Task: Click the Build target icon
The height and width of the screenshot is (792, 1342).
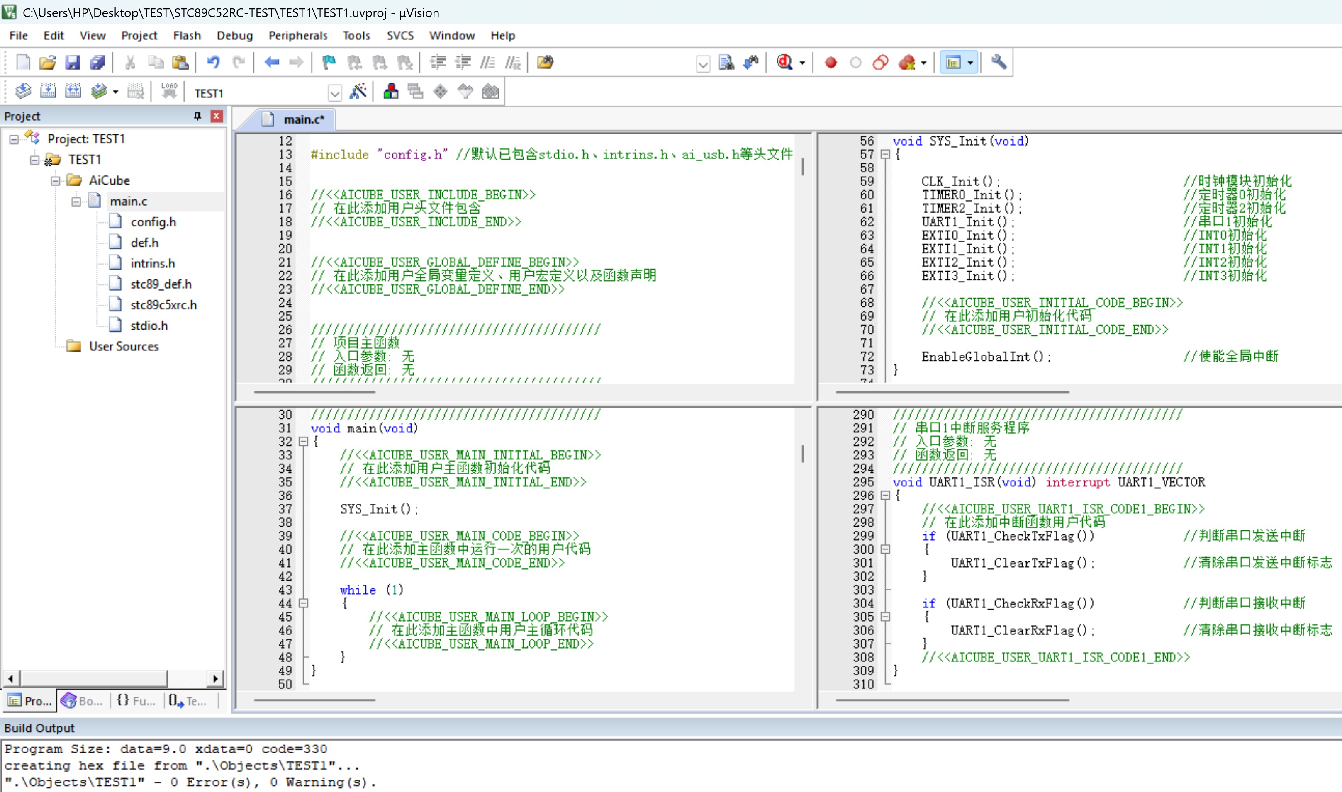Action: (x=48, y=91)
